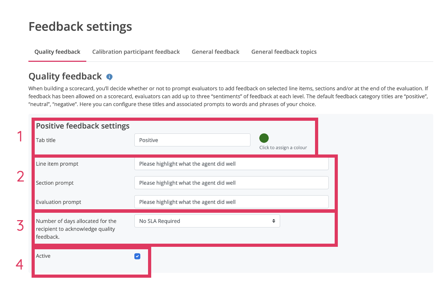Switch to the Quality feedback tab
The height and width of the screenshot is (290, 435).
(57, 52)
